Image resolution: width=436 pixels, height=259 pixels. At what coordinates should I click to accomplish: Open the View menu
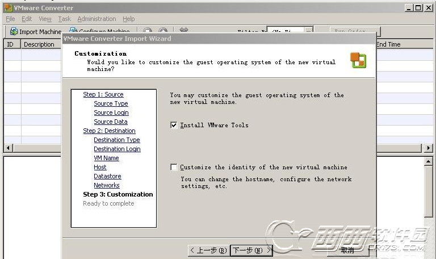click(45, 19)
